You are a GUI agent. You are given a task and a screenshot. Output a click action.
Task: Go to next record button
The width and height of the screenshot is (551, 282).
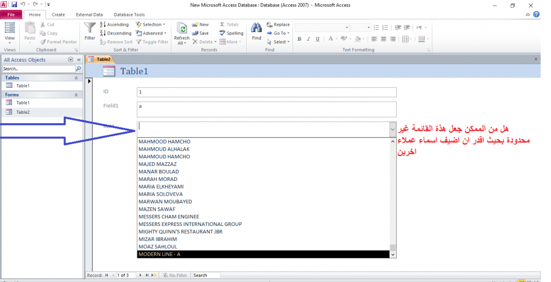pos(140,275)
